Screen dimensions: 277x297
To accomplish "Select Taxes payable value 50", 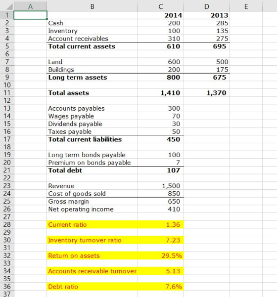I will tap(161, 131).
